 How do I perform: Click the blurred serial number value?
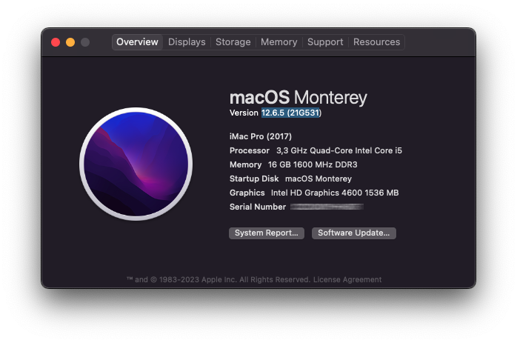click(x=327, y=207)
